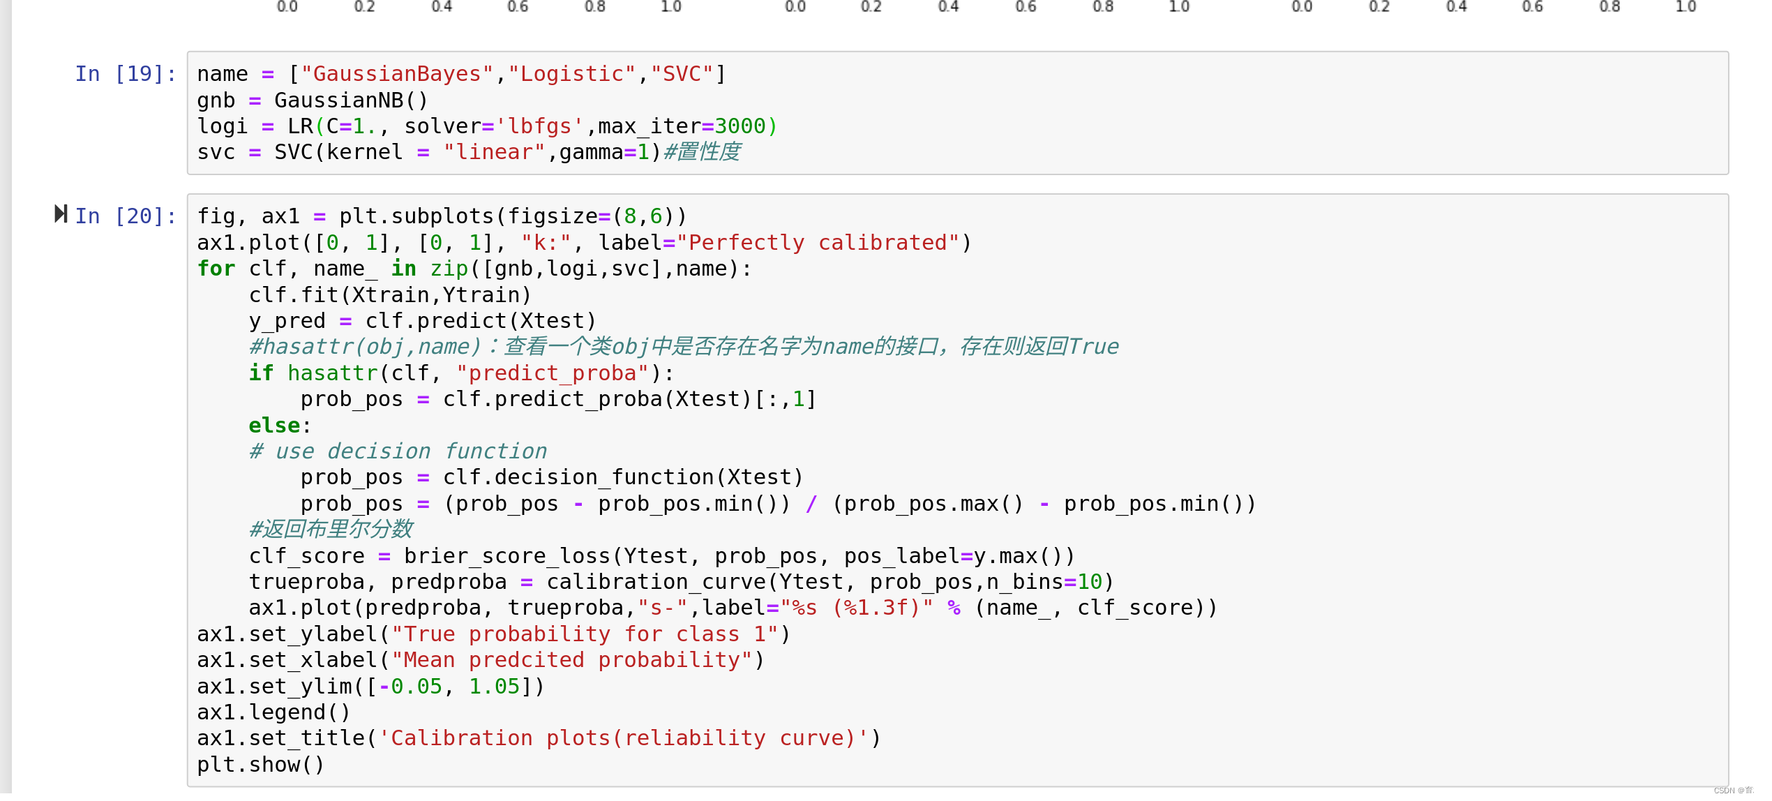Screen dimensions: 1772x801
Task: Click the CSDN watermark at the bottom right
Action: pos(1736,791)
